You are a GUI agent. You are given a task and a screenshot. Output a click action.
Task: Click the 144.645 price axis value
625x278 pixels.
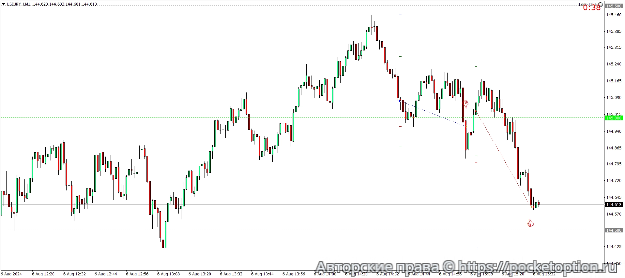(614, 197)
